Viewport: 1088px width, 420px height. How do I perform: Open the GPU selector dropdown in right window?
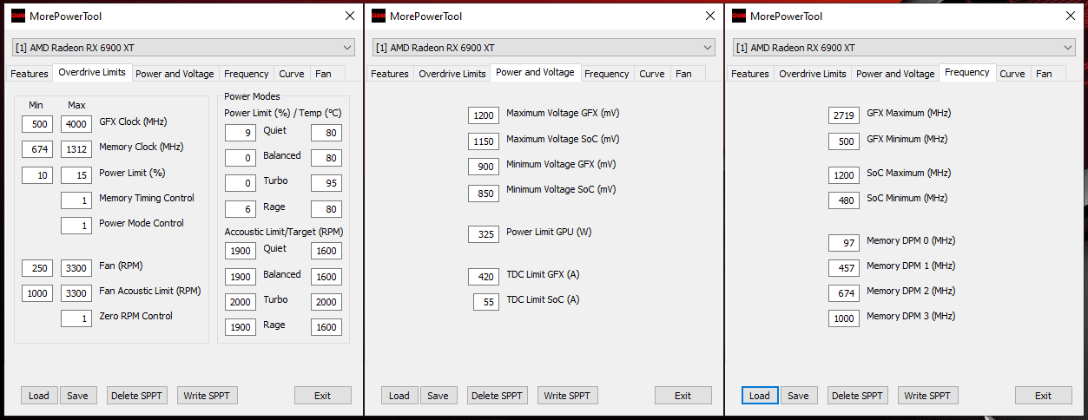coord(904,48)
